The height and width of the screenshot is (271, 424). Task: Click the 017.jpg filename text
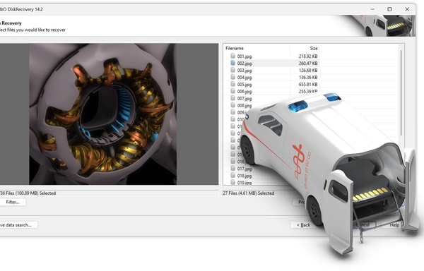pyautogui.click(x=245, y=169)
